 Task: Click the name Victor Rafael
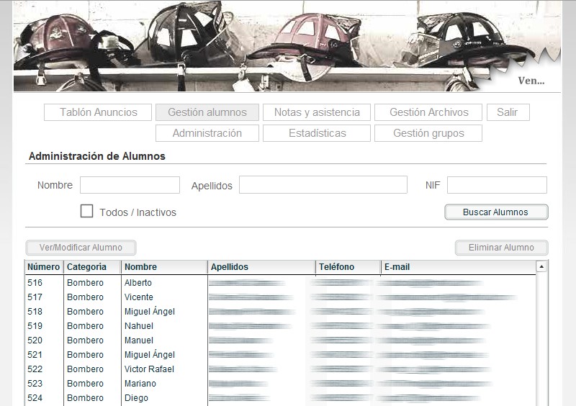[x=149, y=369]
